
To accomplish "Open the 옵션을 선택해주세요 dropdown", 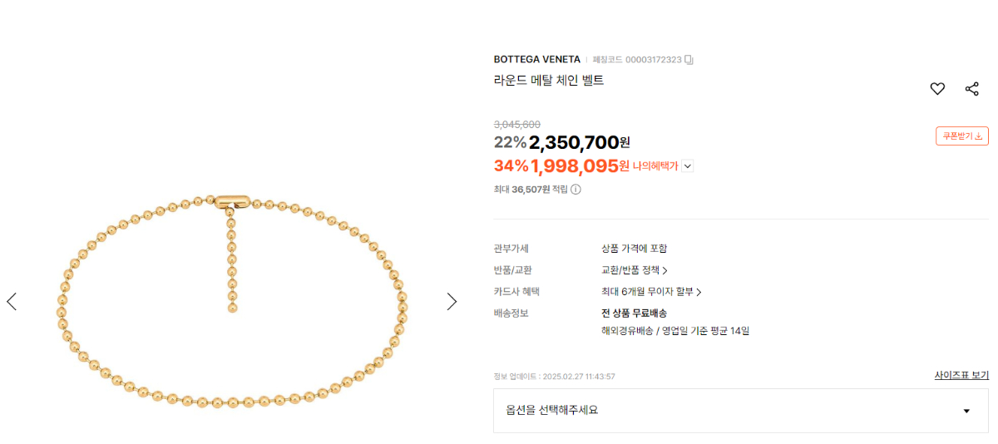I will click(740, 410).
